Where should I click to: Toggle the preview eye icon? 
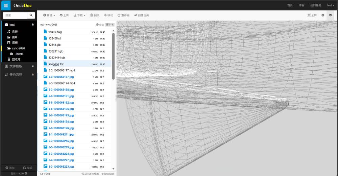pyautogui.click(x=330, y=15)
